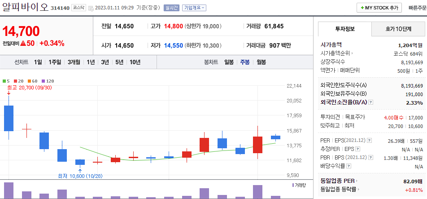Click the 시가총액순위 link
Image resolution: width=427 pixels, height=199 pixels.
pyautogui.click(x=335, y=53)
